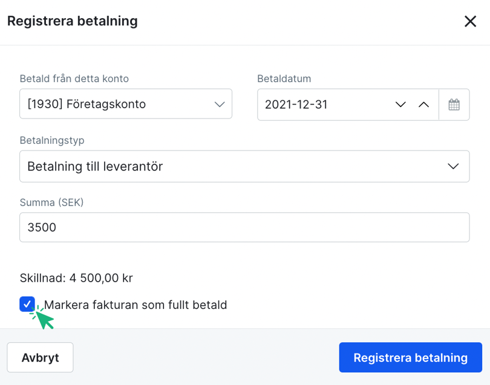Screen dimensions: 490x385
Task: Increase Betaldatum with the up arrow
Action: [x=423, y=105]
